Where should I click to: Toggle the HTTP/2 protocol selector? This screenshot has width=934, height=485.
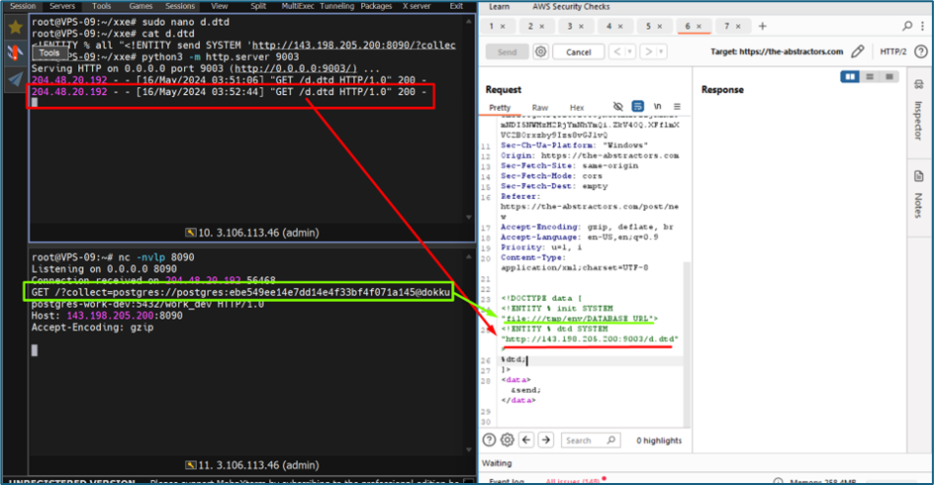[892, 51]
